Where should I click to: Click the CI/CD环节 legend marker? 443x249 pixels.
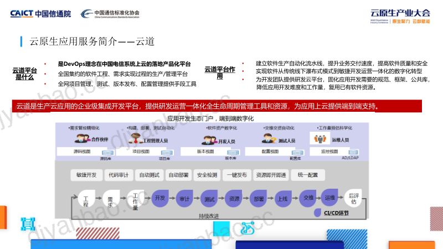click(317, 212)
